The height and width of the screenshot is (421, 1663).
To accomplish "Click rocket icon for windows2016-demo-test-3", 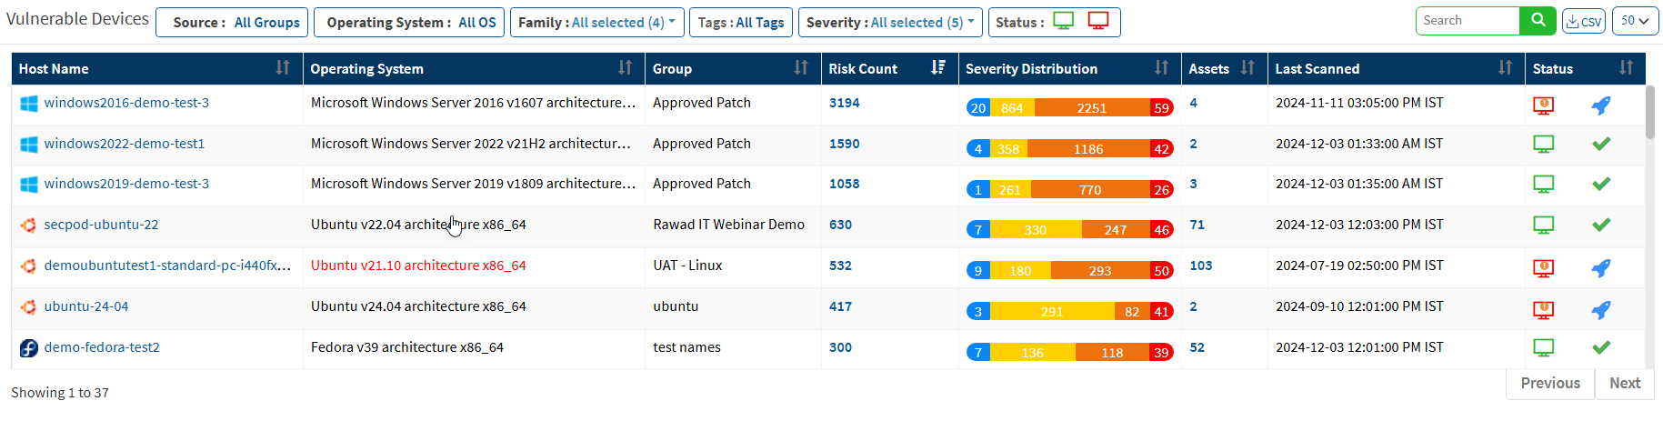I will click(1601, 105).
